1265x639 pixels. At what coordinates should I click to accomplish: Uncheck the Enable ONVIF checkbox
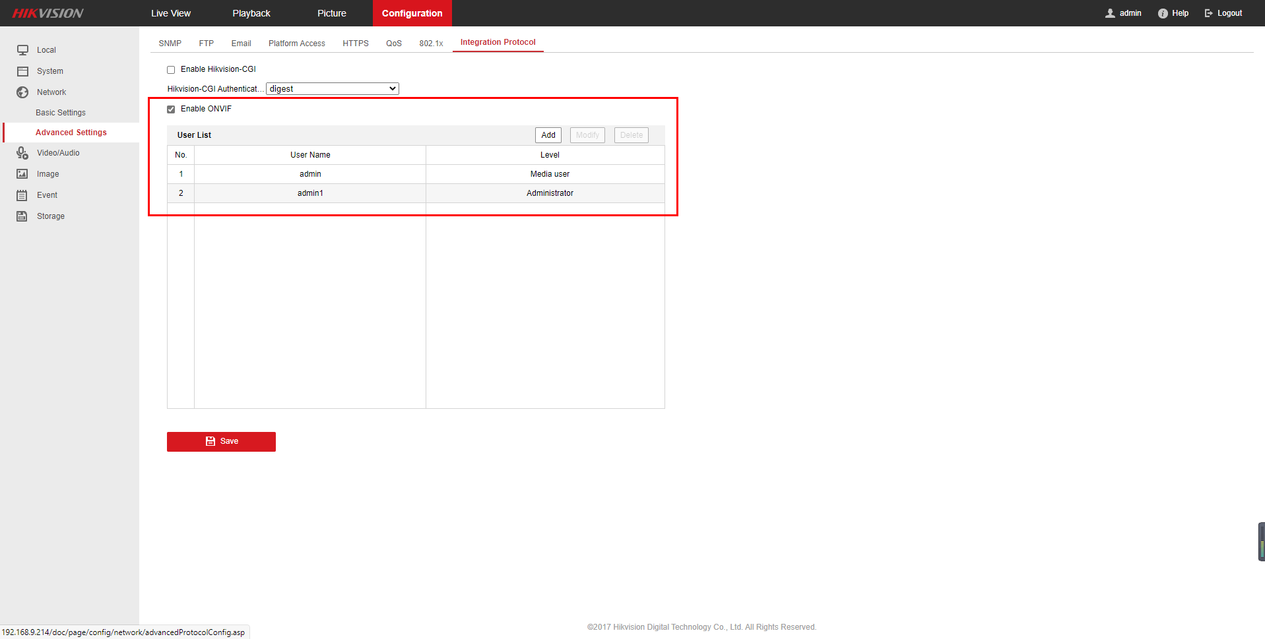coord(171,109)
